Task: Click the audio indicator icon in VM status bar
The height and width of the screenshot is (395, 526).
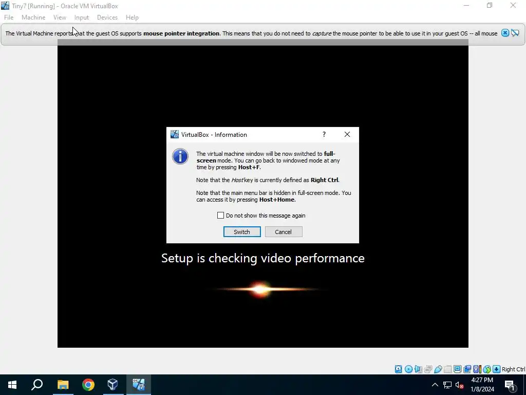Action: 418,369
